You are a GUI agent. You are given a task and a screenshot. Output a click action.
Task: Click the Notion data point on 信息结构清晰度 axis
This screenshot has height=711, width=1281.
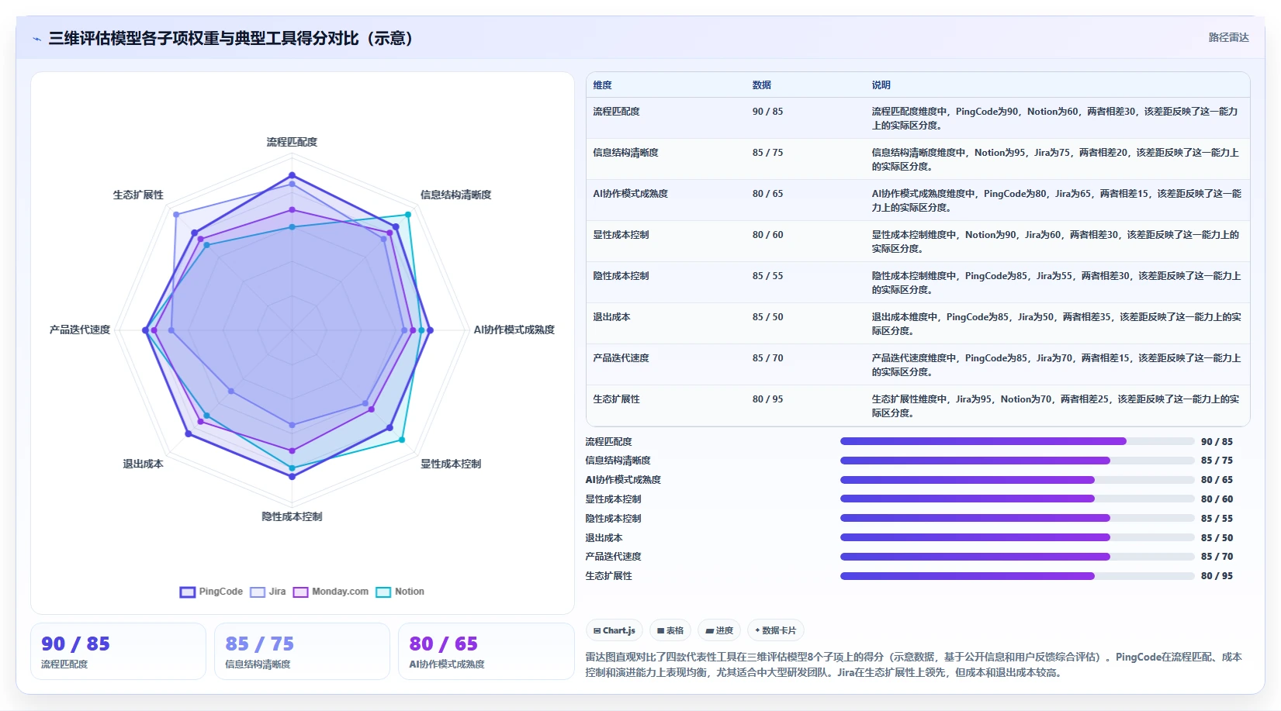(407, 215)
